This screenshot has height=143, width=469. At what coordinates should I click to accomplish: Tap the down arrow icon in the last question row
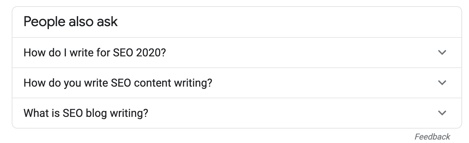click(442, 113)
